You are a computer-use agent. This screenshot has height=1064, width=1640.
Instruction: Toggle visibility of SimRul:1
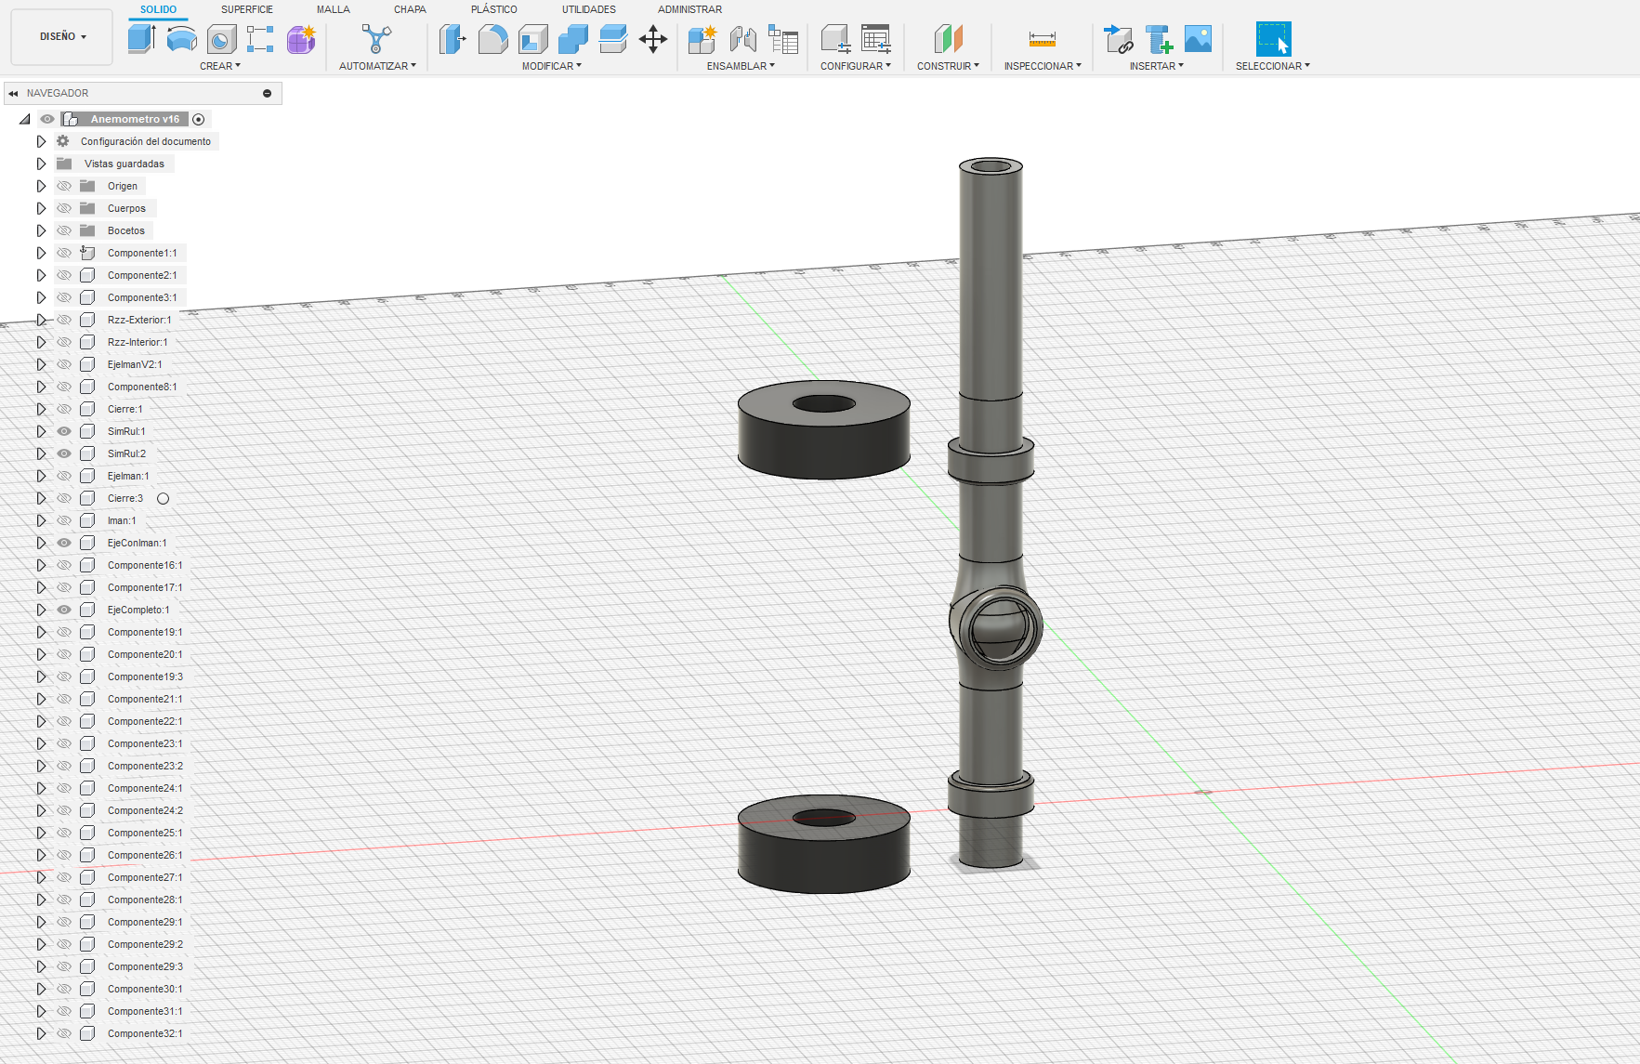[64, 431]
